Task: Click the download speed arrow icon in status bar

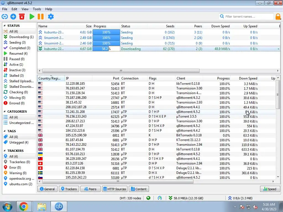Action: click(x=170, y=198)
